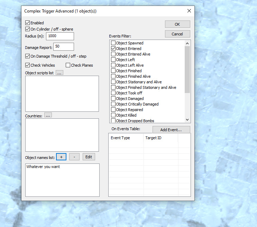Screen dimensions: 257x227
Task: Click the Add Event... button
Action: (171, 130)
